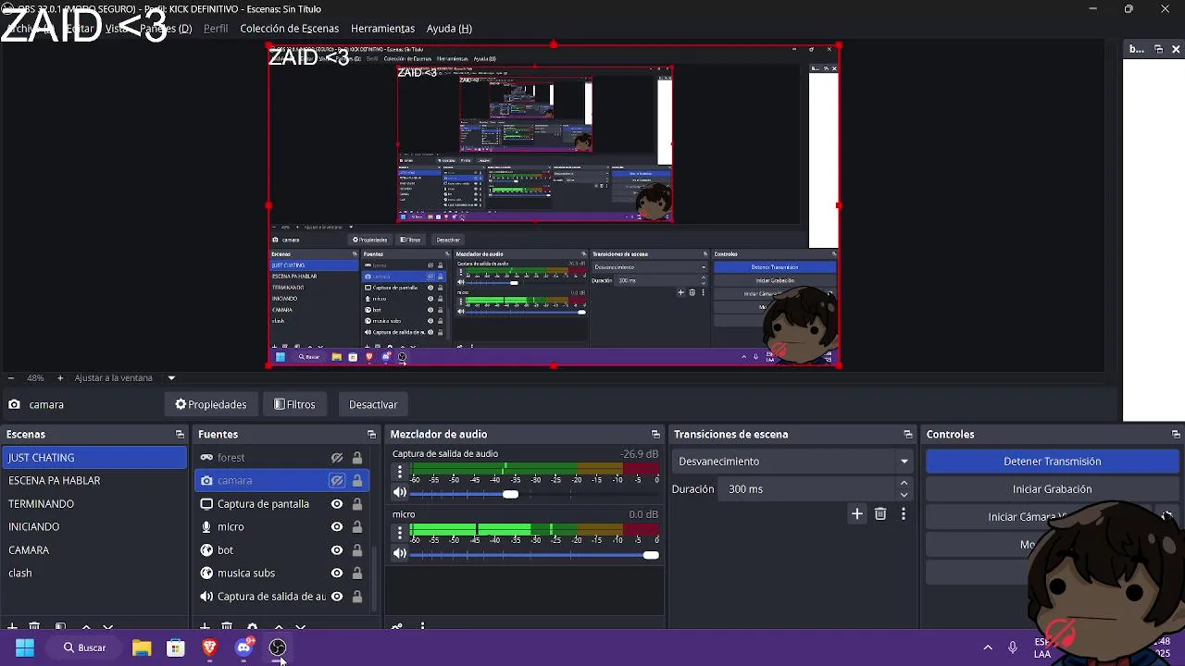Open OBS Studio taskbar icon
1185x666 pixels.
(x=278, y=647)
